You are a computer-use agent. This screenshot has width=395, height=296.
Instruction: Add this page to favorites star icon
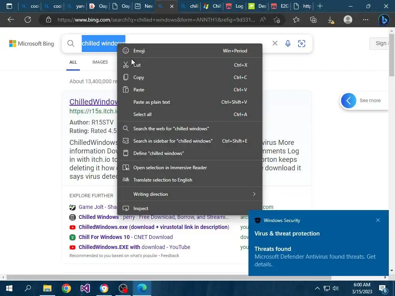277,20
